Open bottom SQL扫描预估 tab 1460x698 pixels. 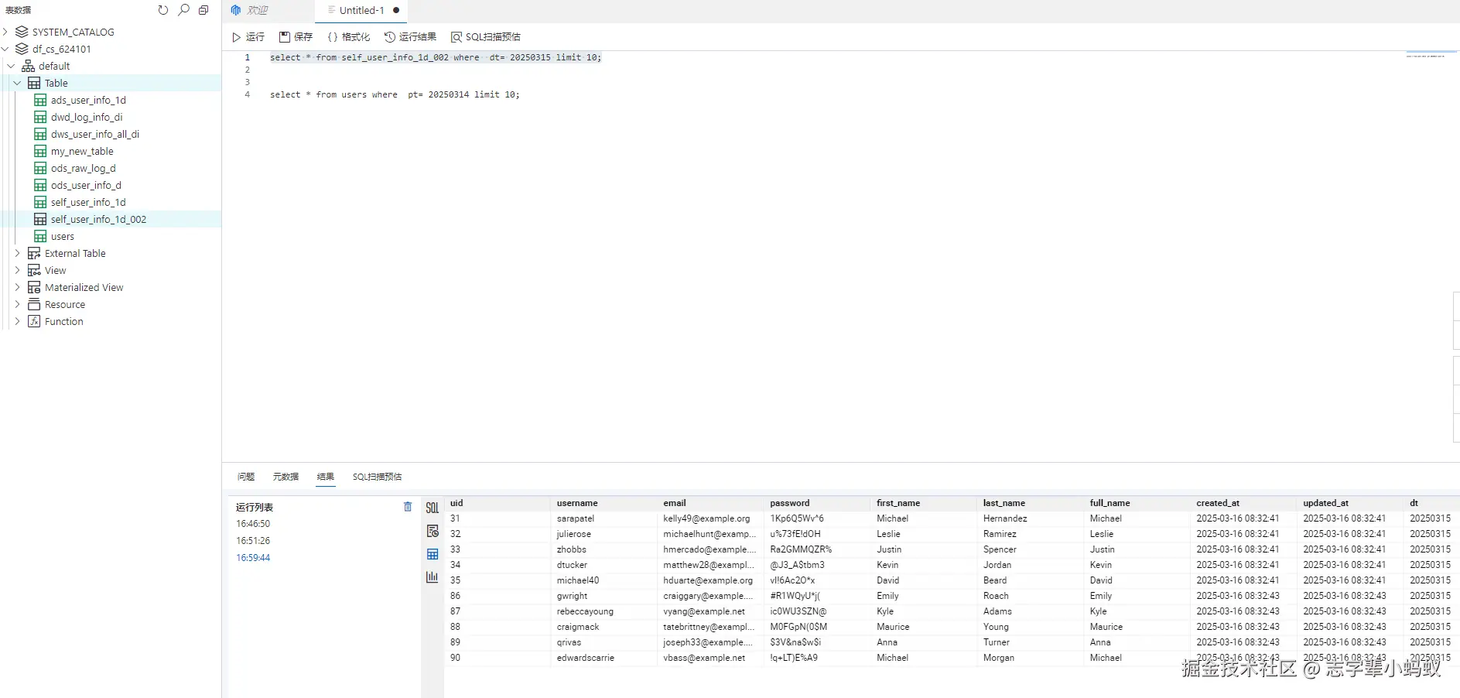coord(377,477)
